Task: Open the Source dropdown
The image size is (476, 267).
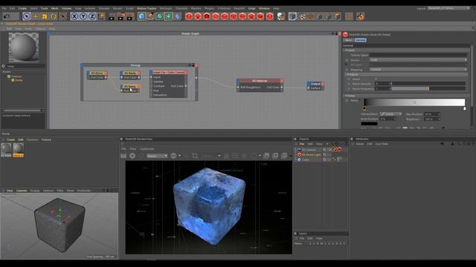Action: click(418, 60)
